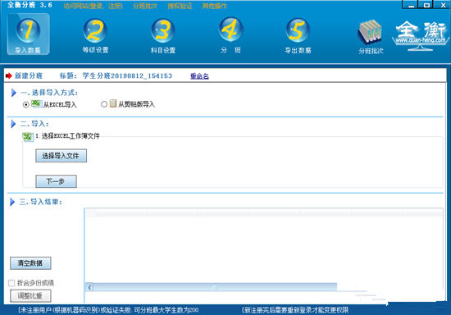Screen dimensions: 451x315
Task: Click the horizontal scrollbar thumb in results
Action: [215, 287]
